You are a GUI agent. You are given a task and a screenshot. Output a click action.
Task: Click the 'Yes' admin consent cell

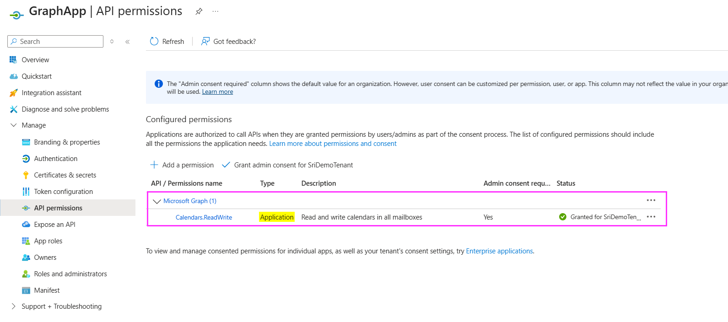tap(488, 217)
